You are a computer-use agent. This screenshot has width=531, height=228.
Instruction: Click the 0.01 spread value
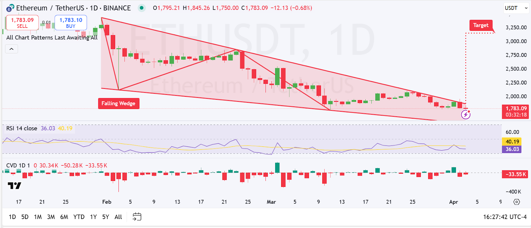46,23
